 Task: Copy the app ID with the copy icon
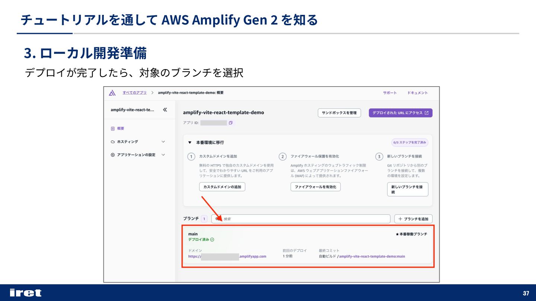(230, 123)
